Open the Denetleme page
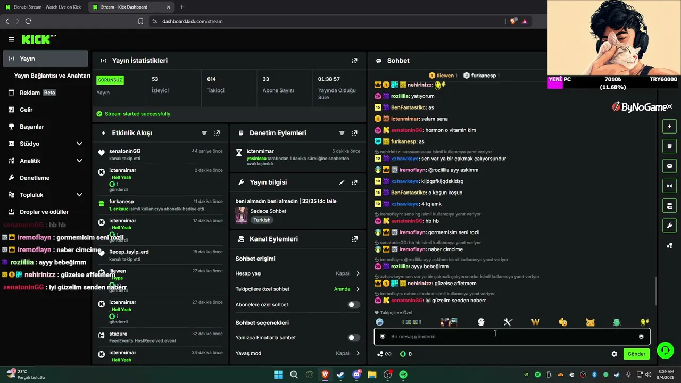This screenshot has height=383, width=681. click(x=45, y=178)
